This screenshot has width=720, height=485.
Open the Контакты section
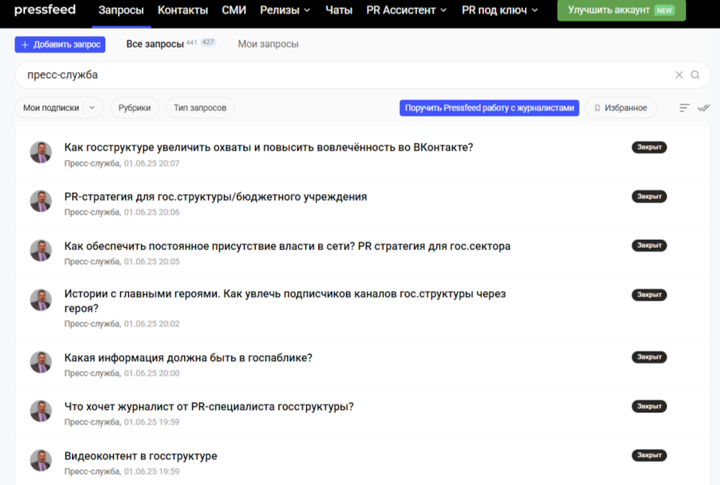click(x=183, y=10)
